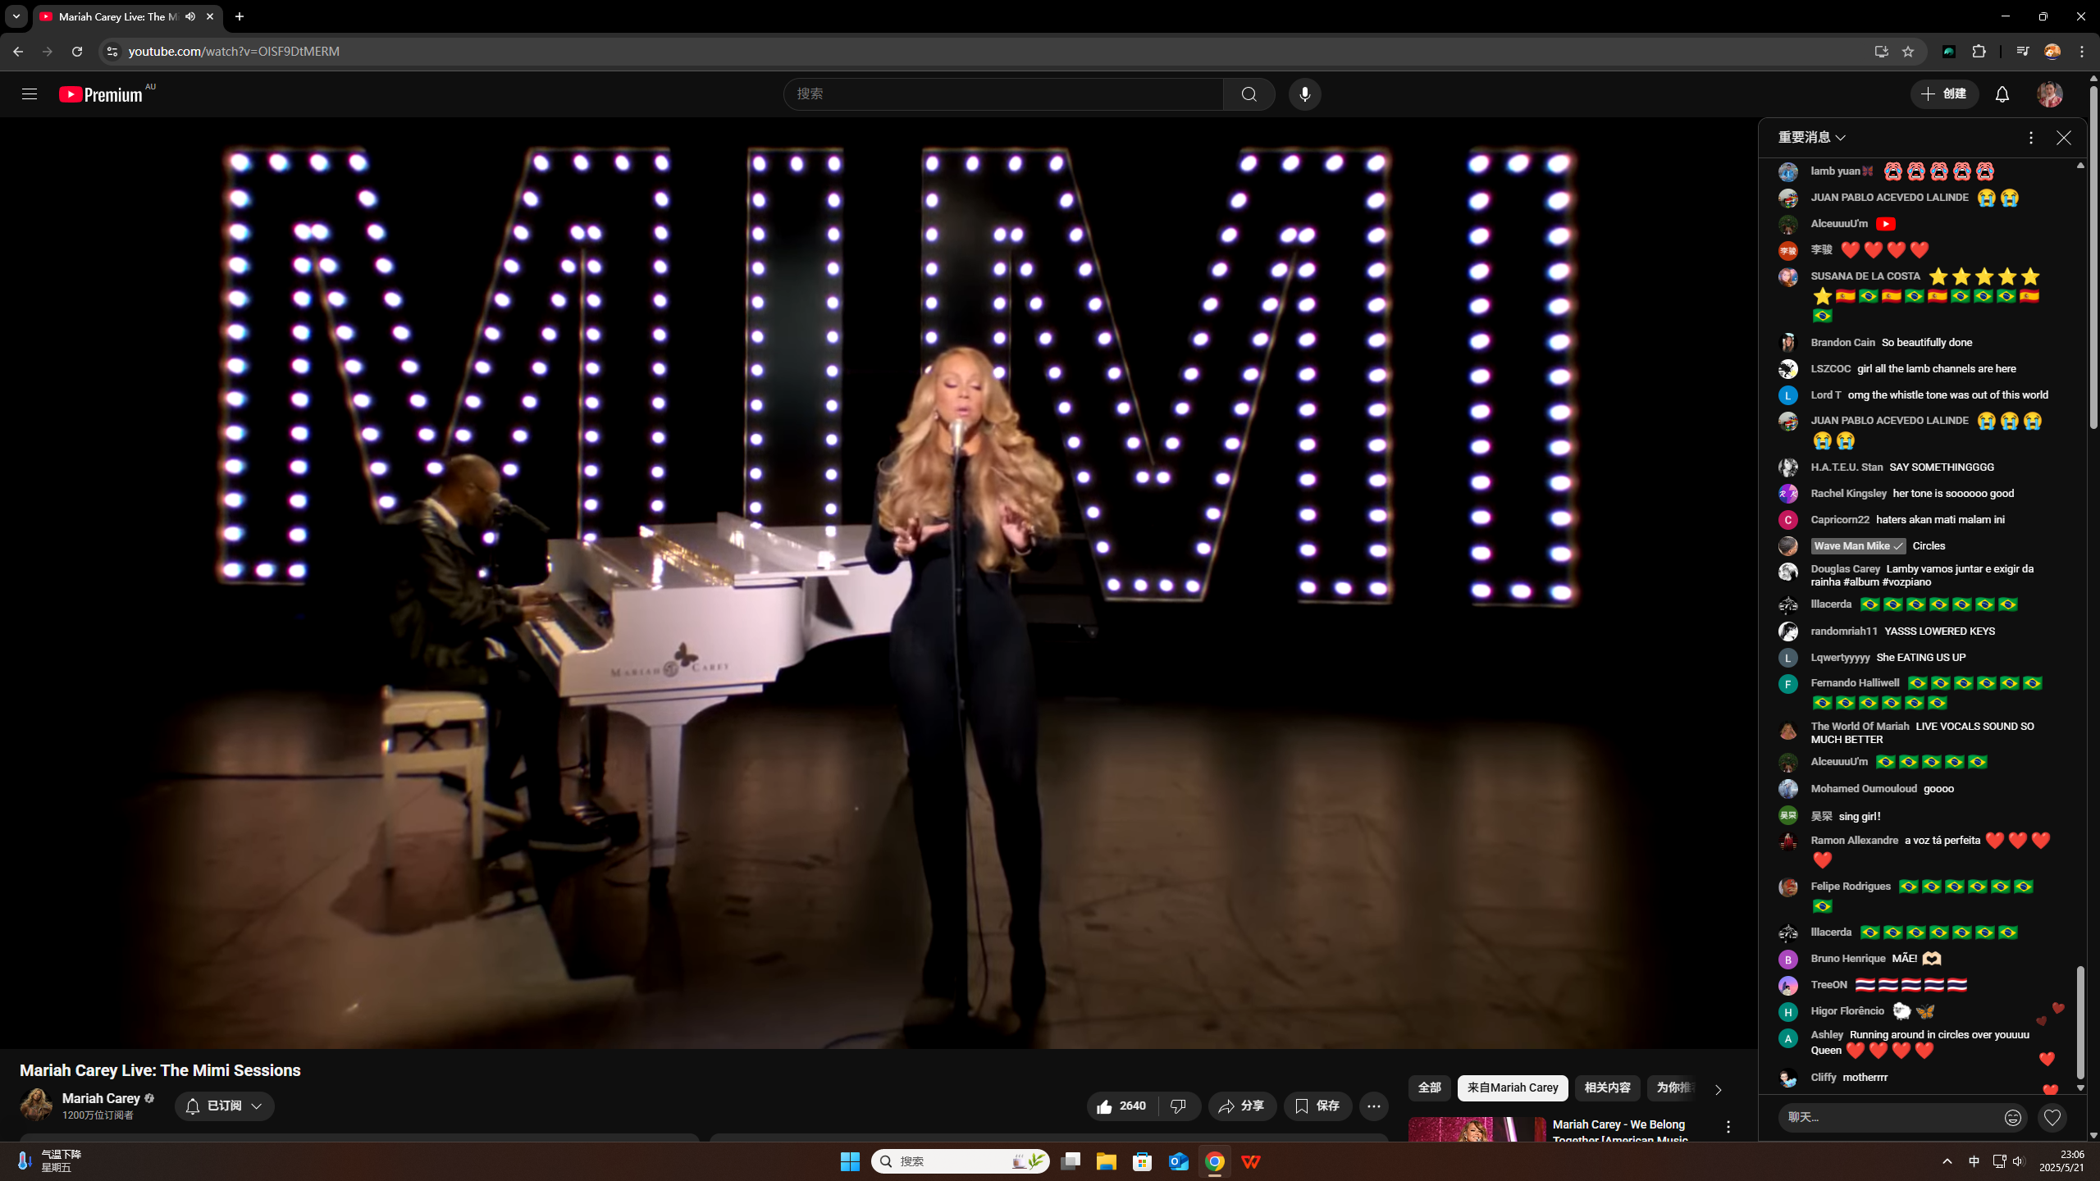
Task: Dislike the video with thumbs down
Action: 1179,1106
